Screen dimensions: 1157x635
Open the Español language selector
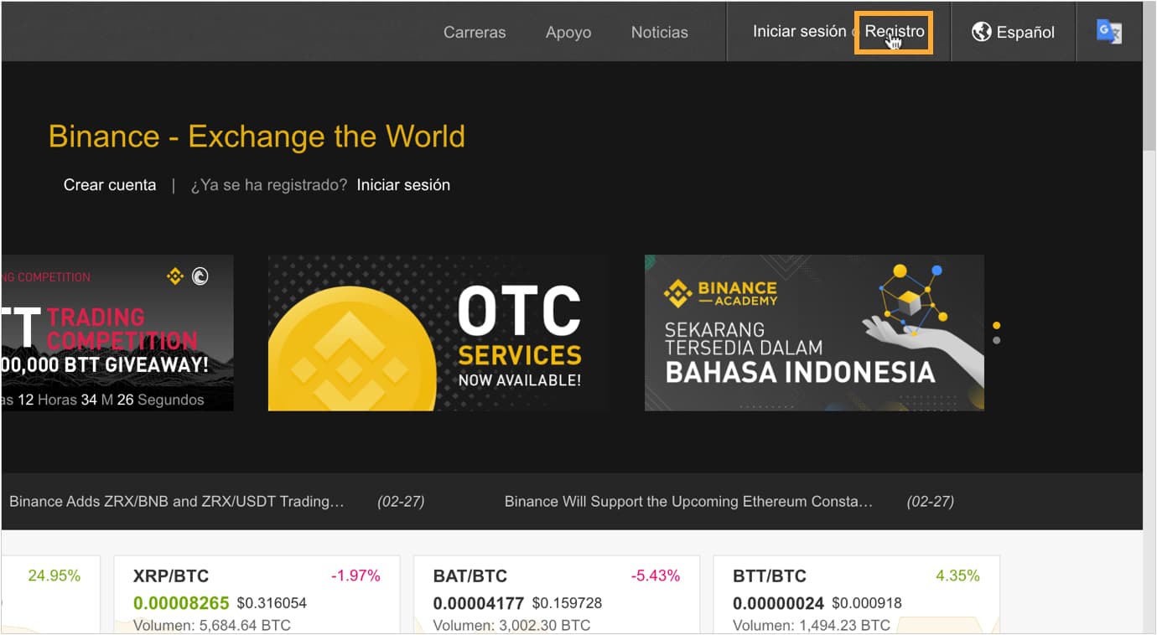tap(1013, 32)
